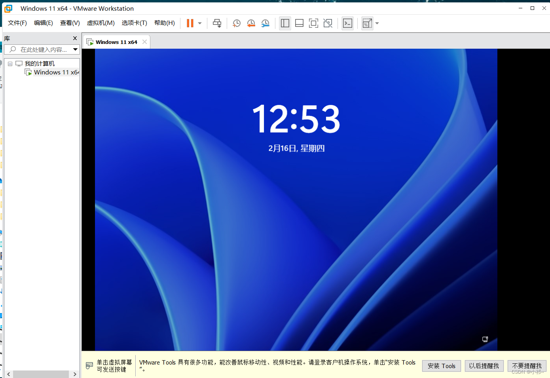
Task: Click the 以后提醒我 button
Action: pyautogui.click(x=484, y=366)
